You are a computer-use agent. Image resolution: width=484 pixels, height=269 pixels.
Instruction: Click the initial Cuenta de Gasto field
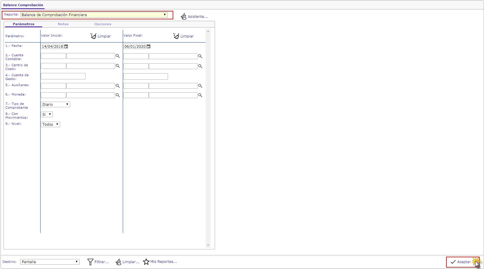point(63,76)
